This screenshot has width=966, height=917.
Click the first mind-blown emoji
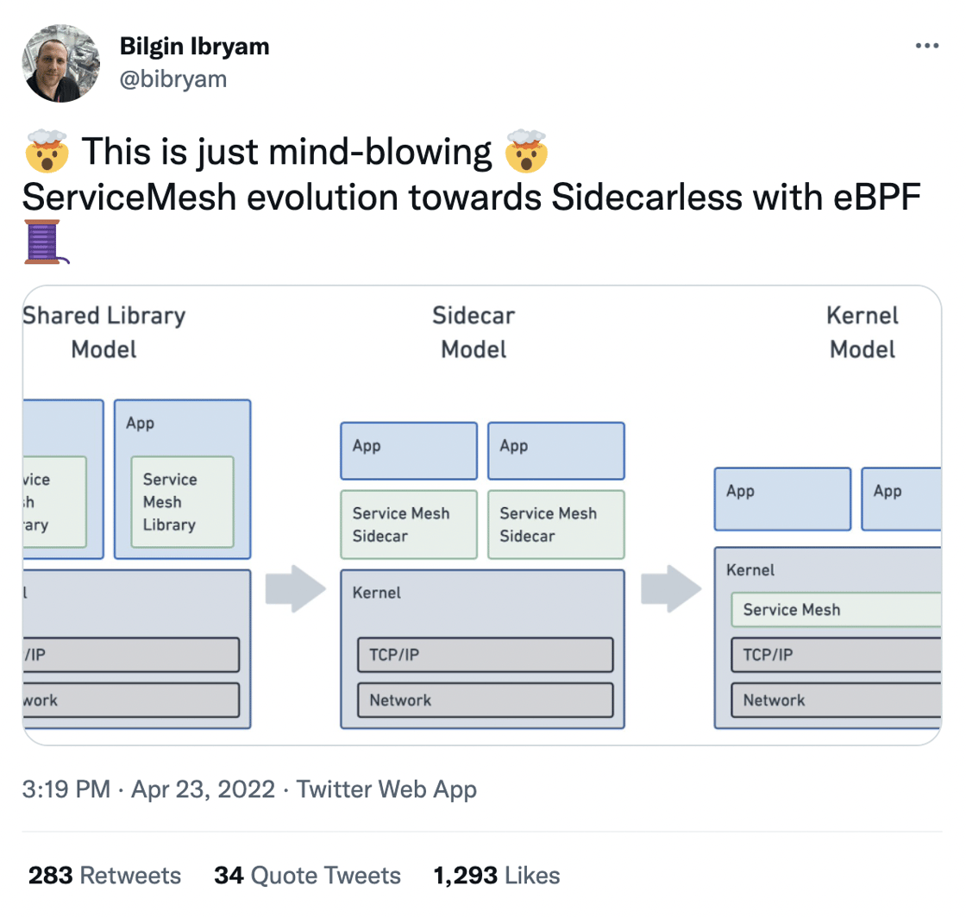coord(47,153)
